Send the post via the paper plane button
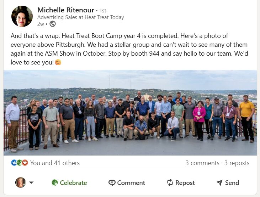 228,183
